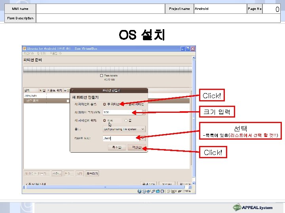This screenshot has width=285, height=213.
Task: Click the partition table's inner vertical scrollbar
Action: [x=191, y=128]
